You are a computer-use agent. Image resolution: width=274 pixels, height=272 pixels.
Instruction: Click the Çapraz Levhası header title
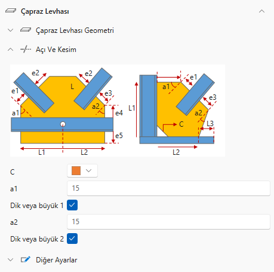coord(45,11)
